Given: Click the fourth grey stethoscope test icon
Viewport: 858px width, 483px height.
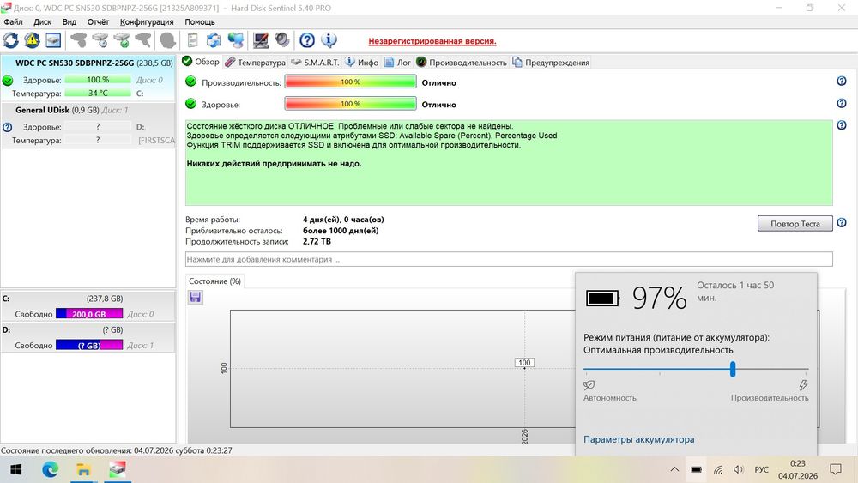Looking at the screenshot, I should (x=142, y=40).
